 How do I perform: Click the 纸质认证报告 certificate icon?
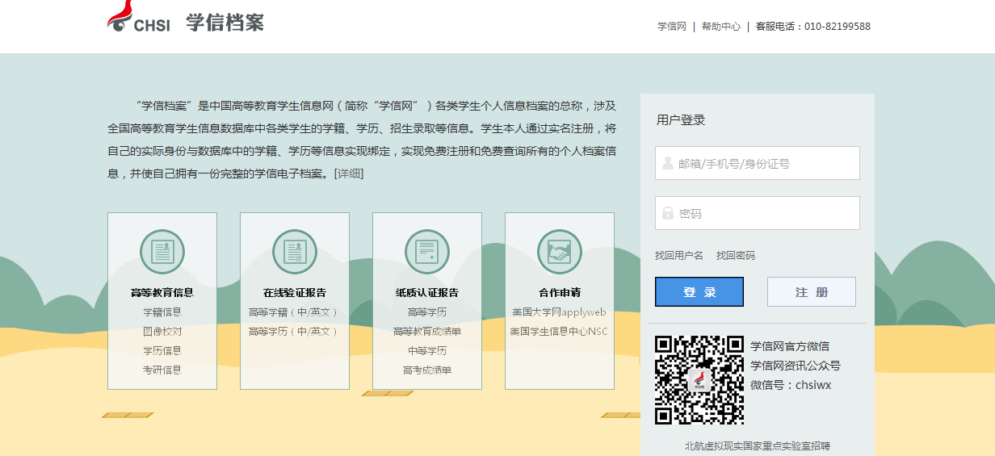[x=427, y=252]
